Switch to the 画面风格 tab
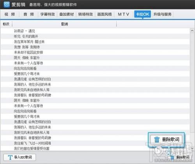 pyautogui.click(x=105, y=14)
